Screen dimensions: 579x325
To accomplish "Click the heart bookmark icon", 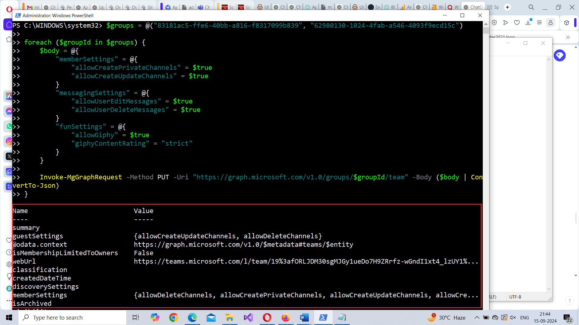I will coord(517,23).
